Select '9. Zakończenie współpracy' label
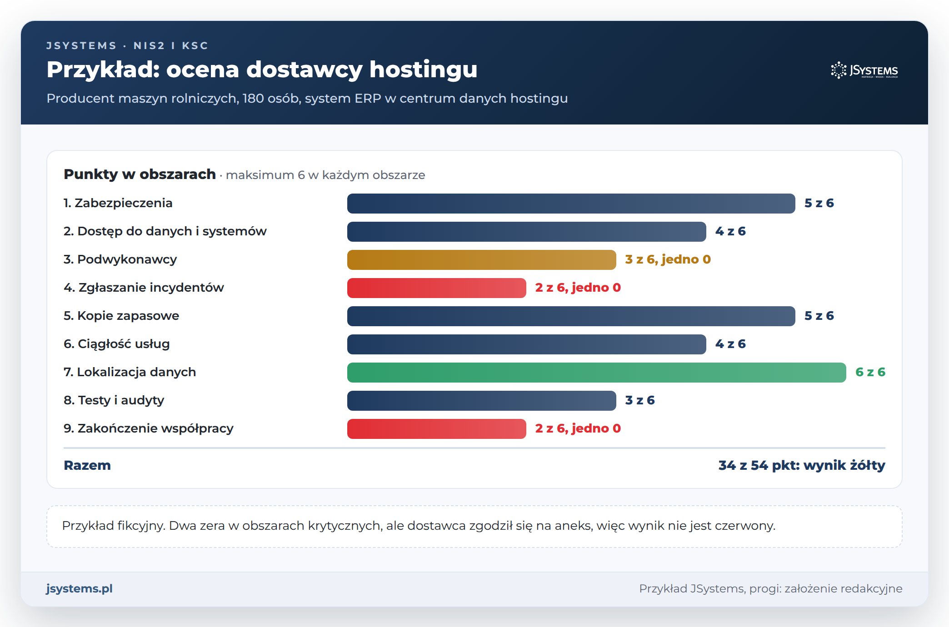949x627 pixels. tap(149, 428)
